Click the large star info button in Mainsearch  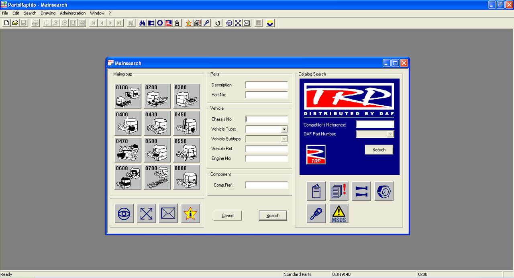(x=190, y=214)
